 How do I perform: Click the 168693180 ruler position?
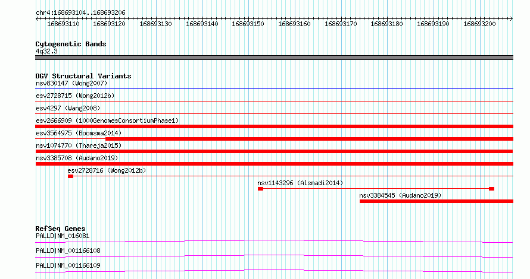386,24
